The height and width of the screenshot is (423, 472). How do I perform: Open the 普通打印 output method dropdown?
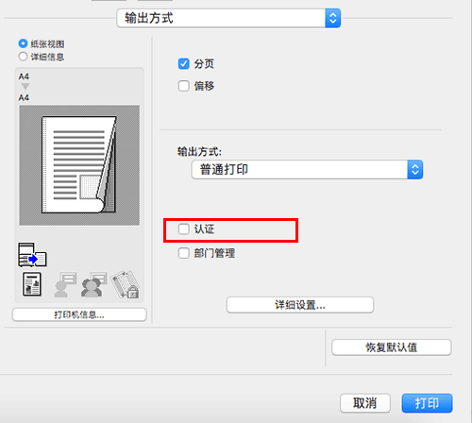pos(307,170)
